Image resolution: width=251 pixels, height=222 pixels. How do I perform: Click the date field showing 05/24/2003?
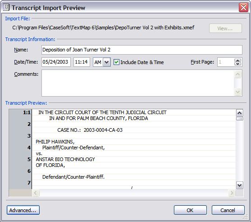pyautogui.click(x=56, y=62)
